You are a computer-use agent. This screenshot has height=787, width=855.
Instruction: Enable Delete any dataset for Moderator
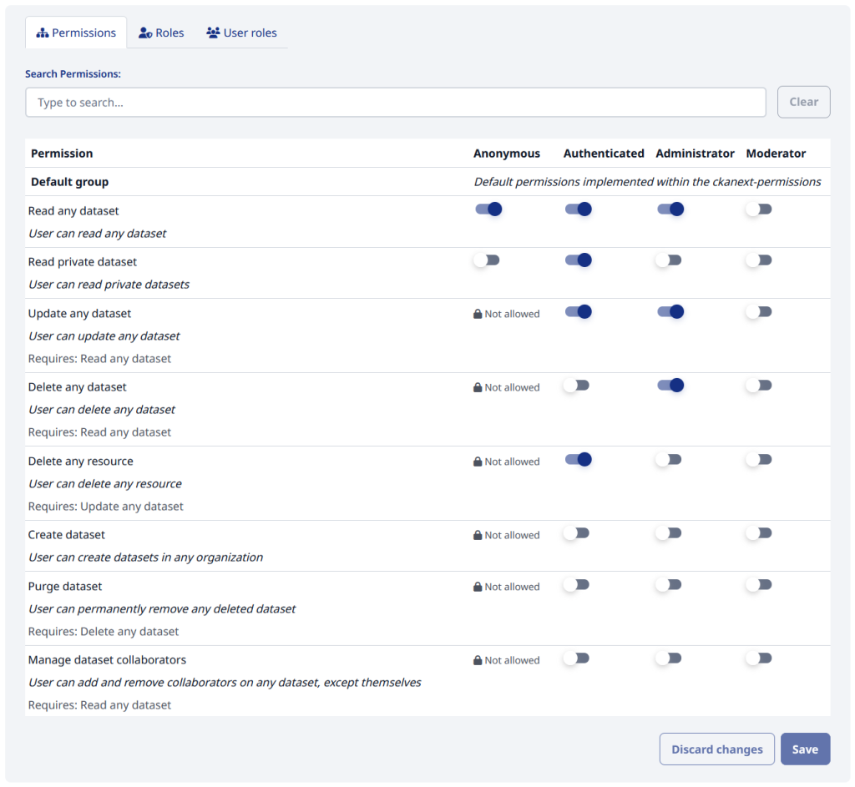759,386
